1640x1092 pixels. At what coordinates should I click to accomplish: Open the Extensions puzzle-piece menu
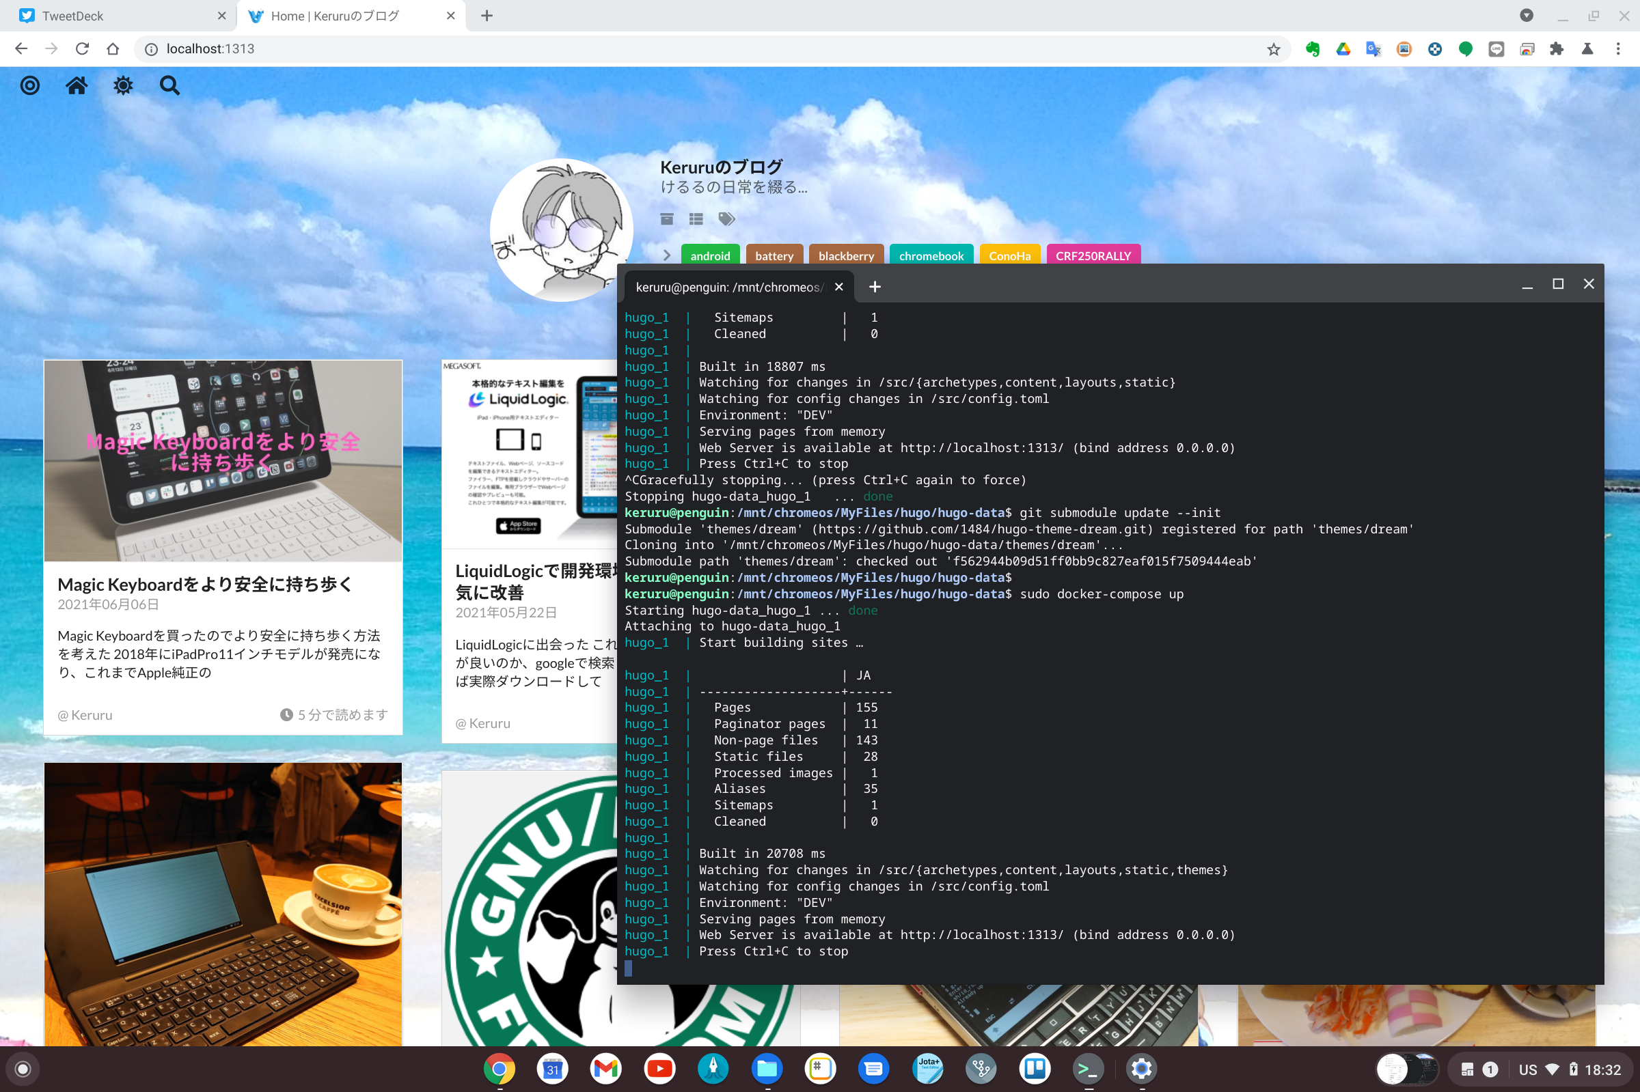pos(1557,48)
